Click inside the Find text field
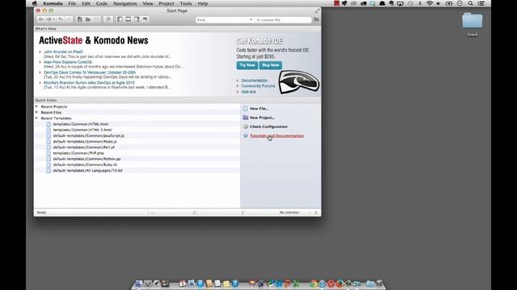Screen dimensions: 517x290 point(222,19)
